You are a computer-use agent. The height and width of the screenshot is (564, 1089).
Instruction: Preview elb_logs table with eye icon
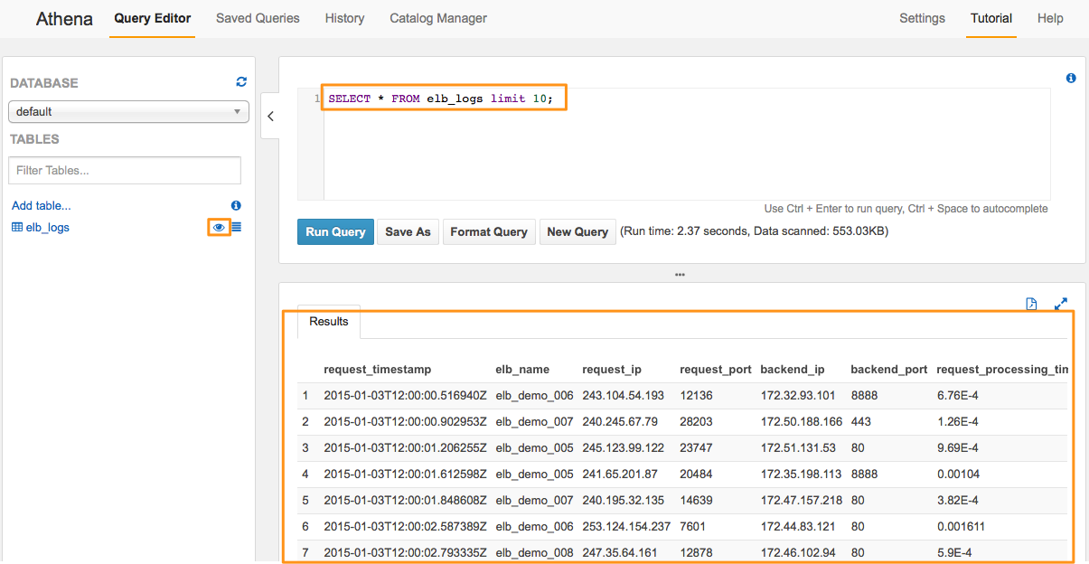(x=219, y=228)
